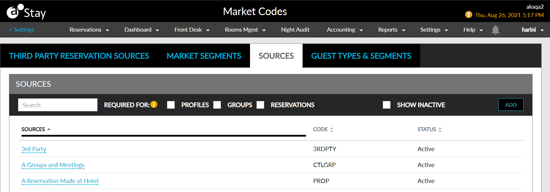Sort by Status column arrows
The image size is (550, 192).
(440, 129)
